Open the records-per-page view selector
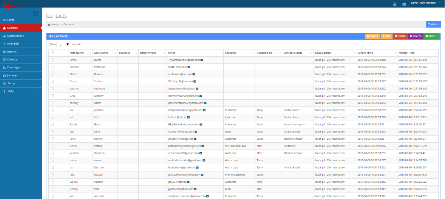The width and height of the screenshot is (445, 199). click(64, 45)
